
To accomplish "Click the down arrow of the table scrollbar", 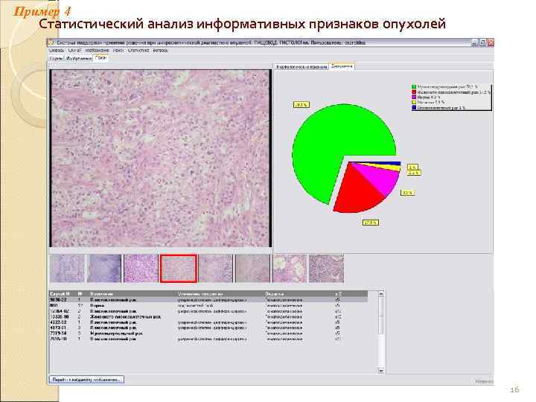I will tap(381, 371).
